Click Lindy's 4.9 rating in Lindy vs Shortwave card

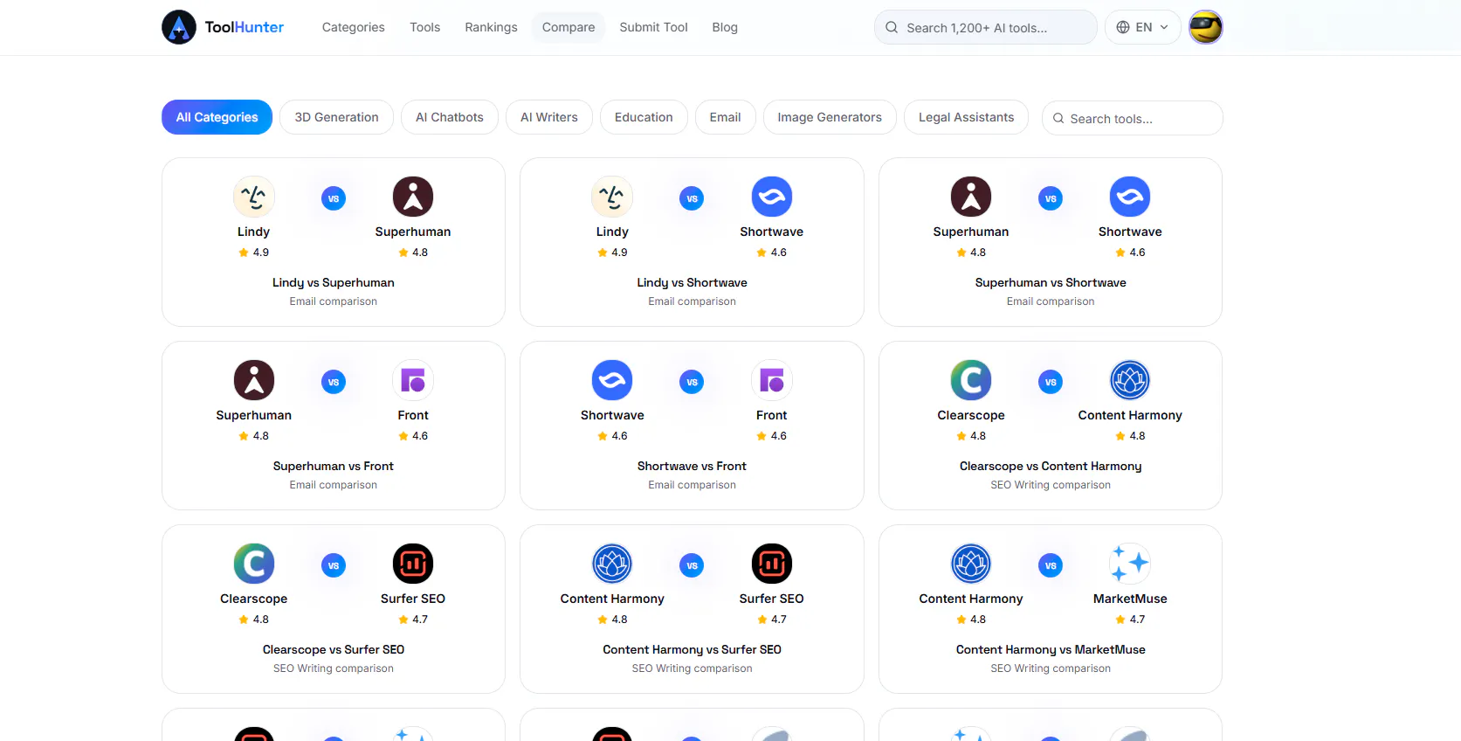click(612, 253)
